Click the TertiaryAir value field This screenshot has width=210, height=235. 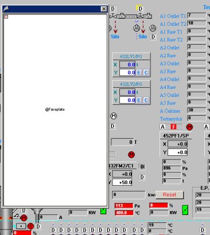[x=197, y=118]
